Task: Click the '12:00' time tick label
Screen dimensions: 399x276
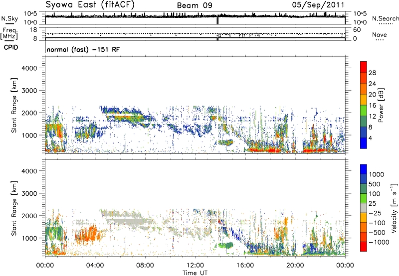Action: tap(195, 266)
